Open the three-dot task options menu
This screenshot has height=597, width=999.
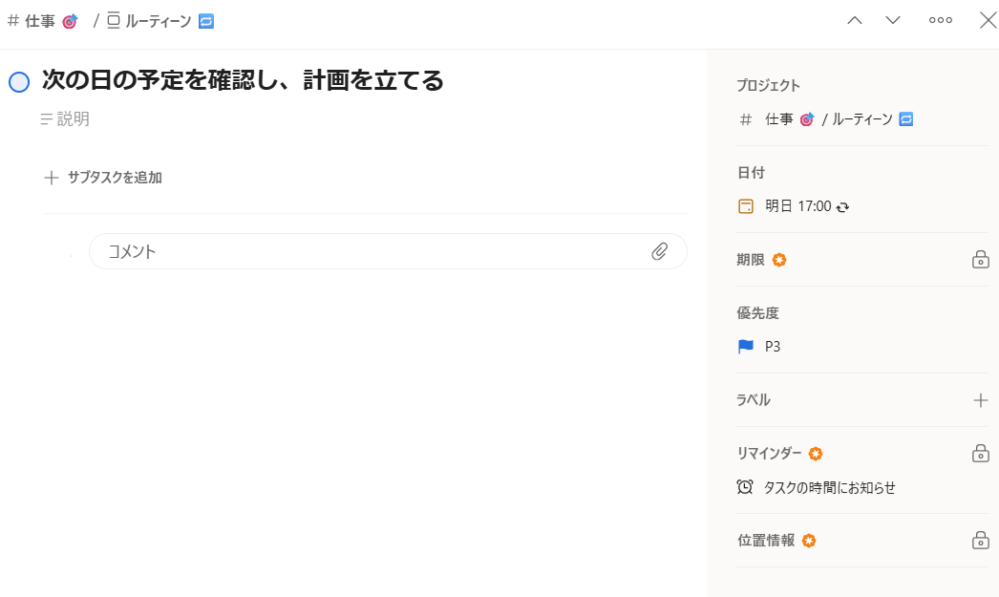point(941,20)
